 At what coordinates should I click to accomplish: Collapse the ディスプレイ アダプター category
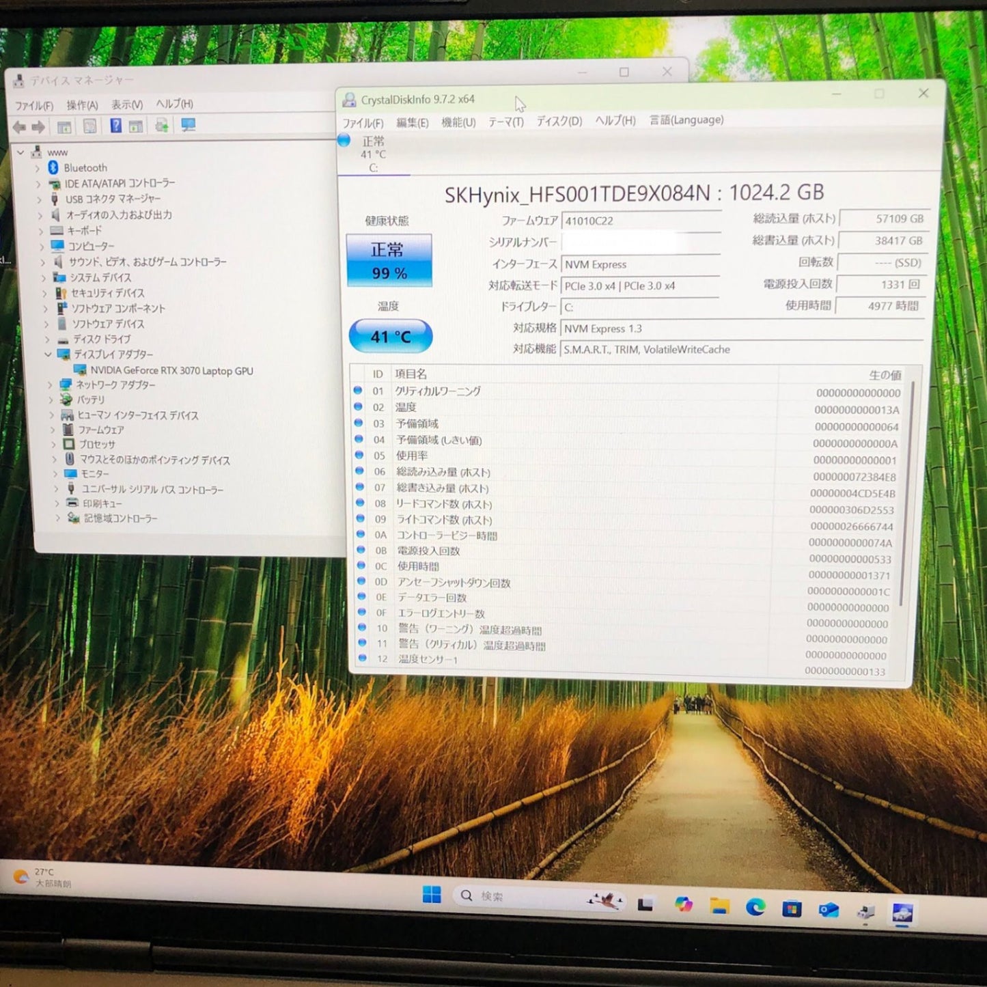[48, 354]
